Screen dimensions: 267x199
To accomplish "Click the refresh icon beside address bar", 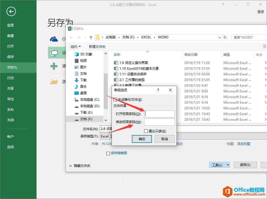I will (x=225, y=37).
